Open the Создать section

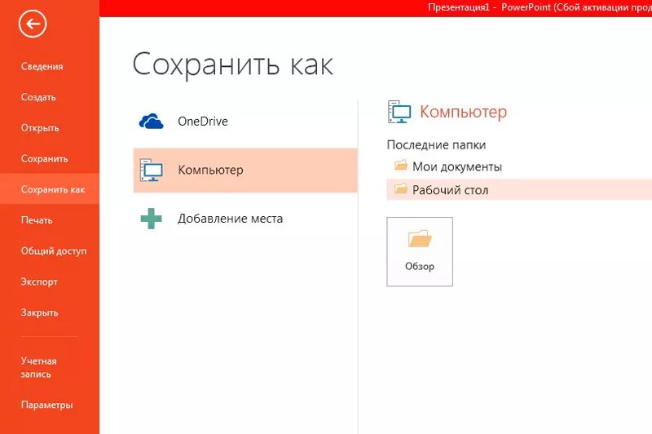click(38, 97)
